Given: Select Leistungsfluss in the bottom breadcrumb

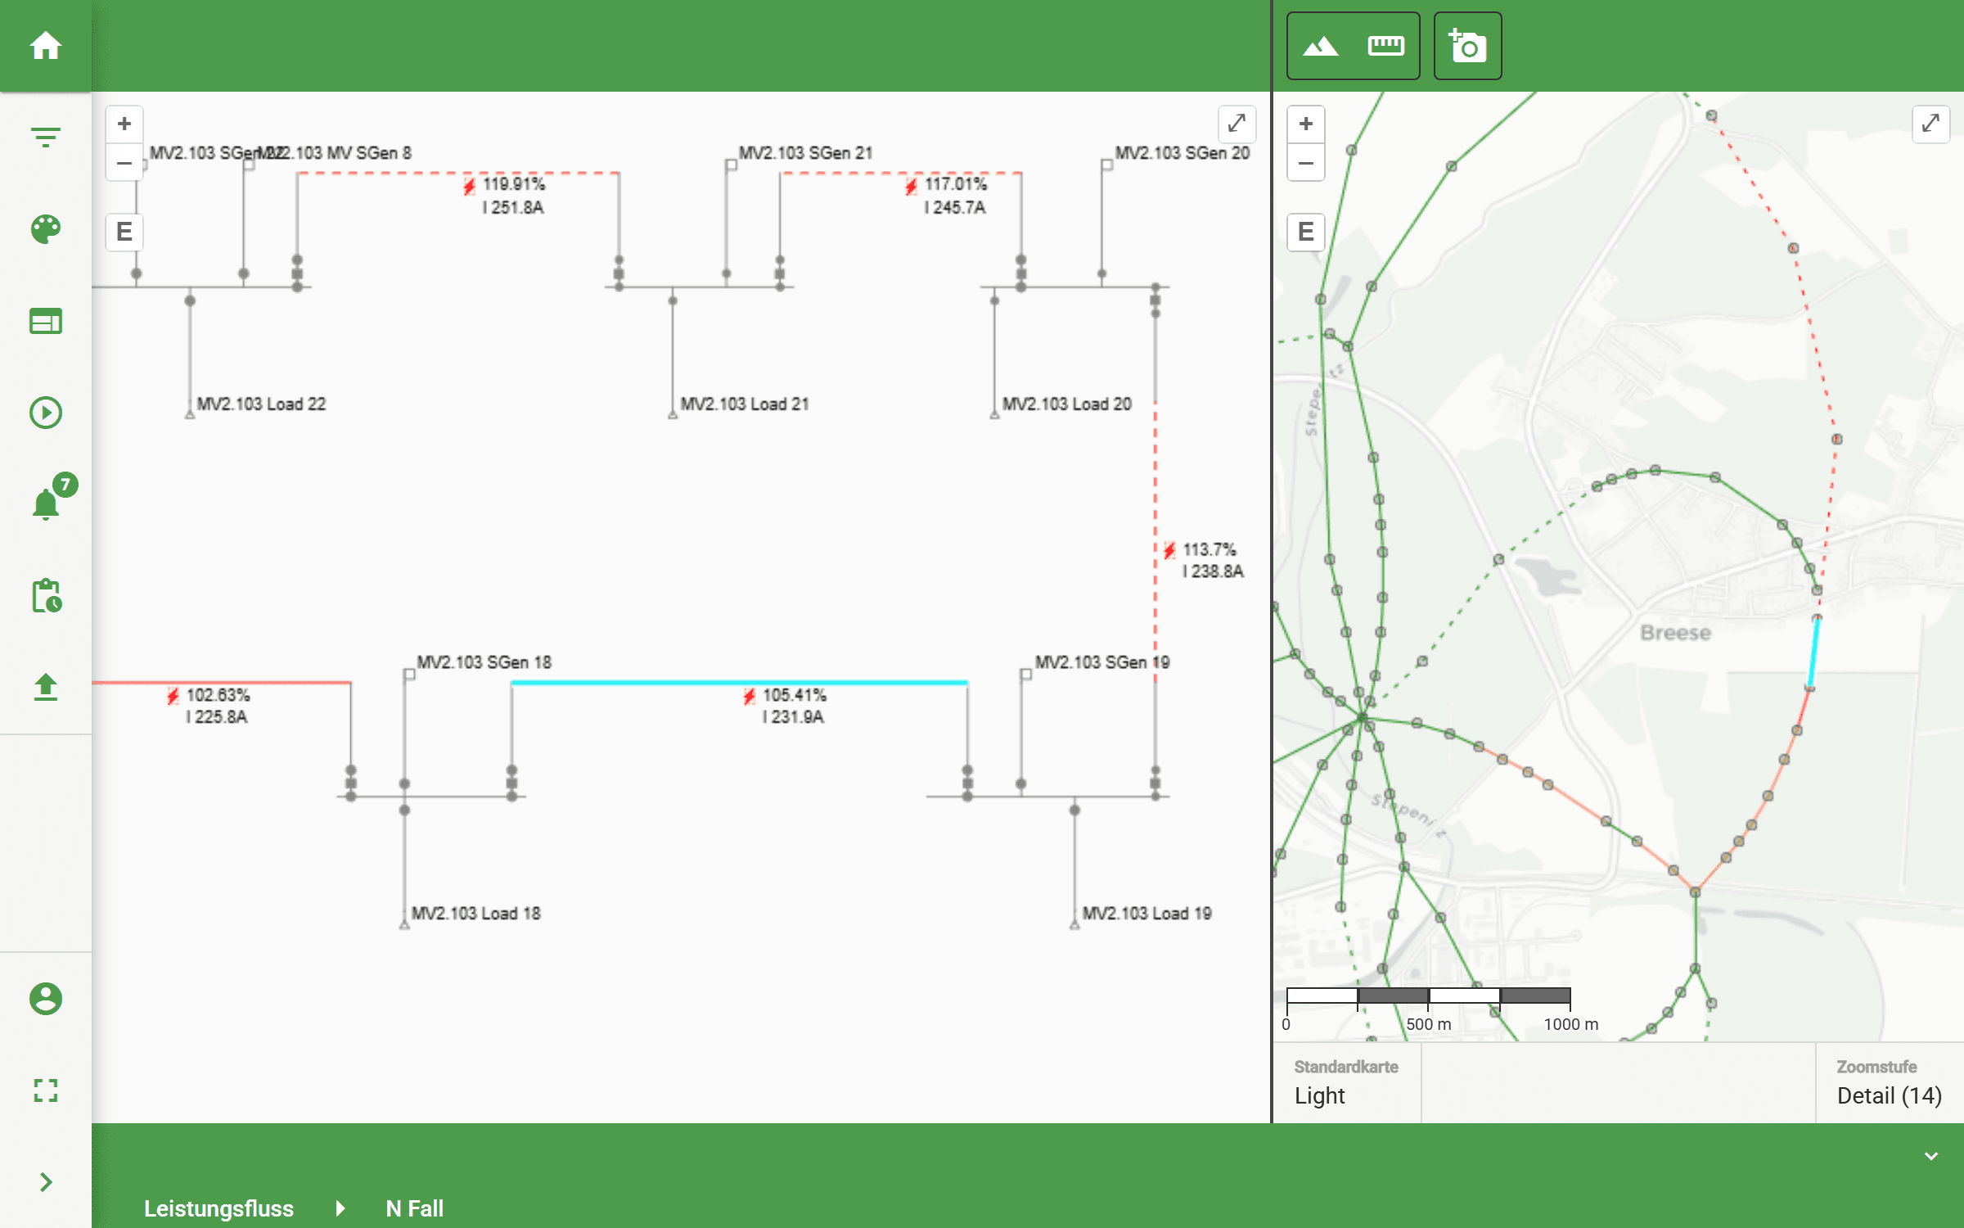Looking at the screenshot, I should [x=218, y=1208].
